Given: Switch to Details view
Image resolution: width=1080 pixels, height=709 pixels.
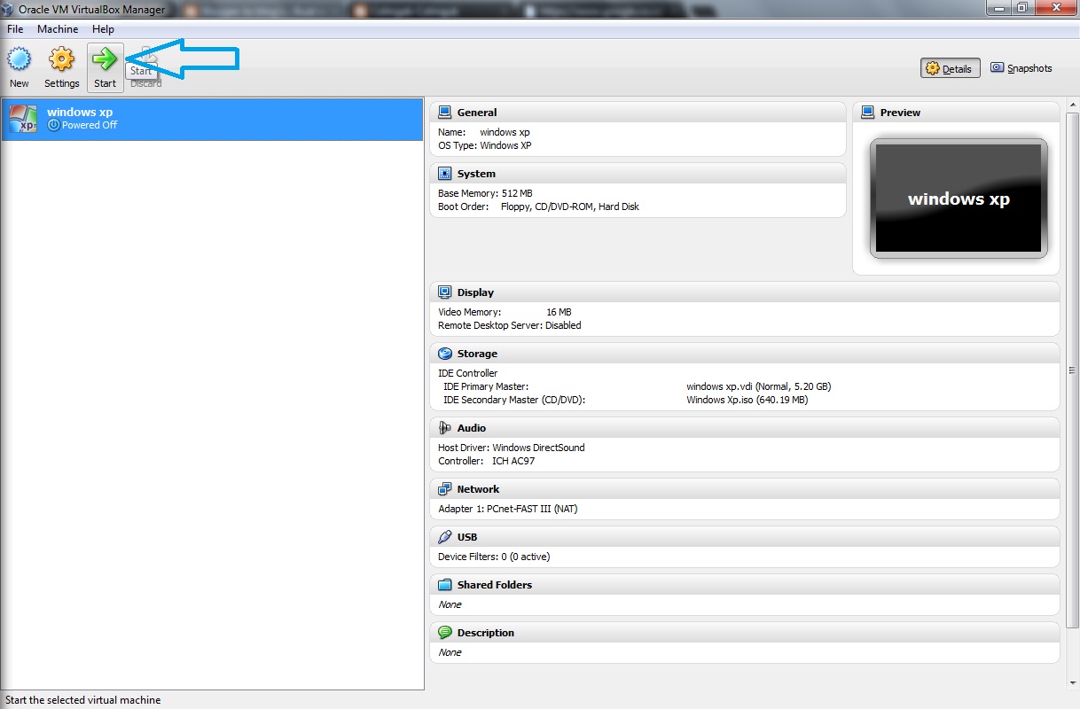Looking at the screenshot, I should pos(951,68).
